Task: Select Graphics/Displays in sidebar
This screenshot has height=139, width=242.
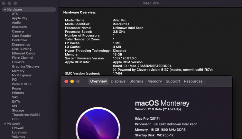Action: (x=26, y=67)
